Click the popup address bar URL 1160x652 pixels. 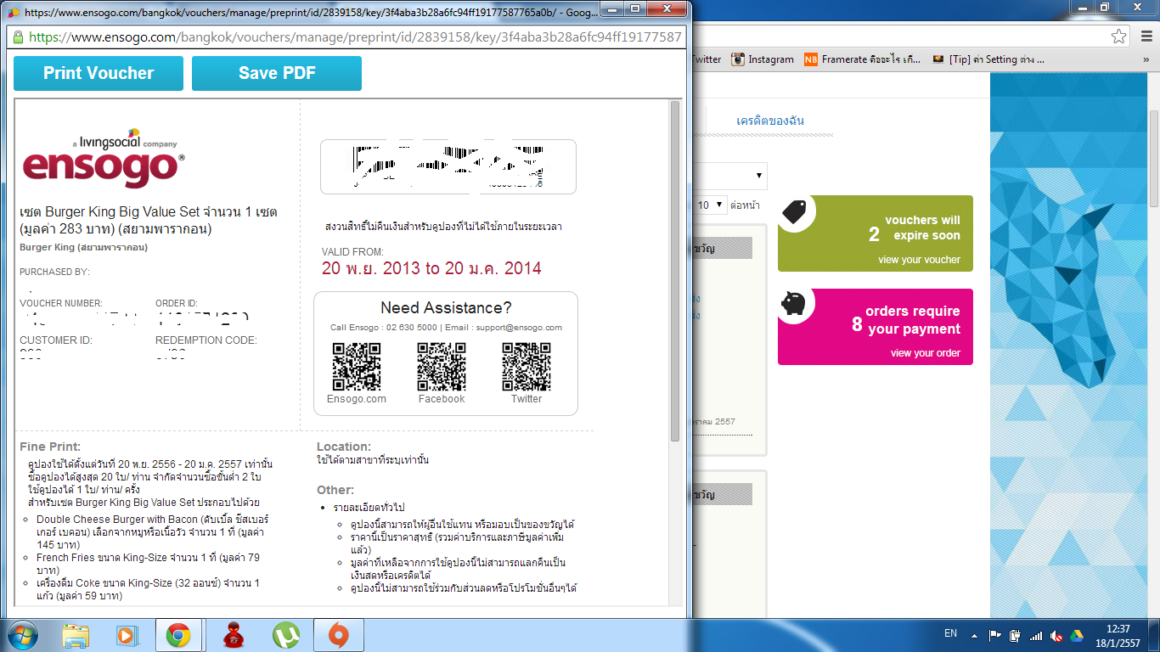(355, 37)
